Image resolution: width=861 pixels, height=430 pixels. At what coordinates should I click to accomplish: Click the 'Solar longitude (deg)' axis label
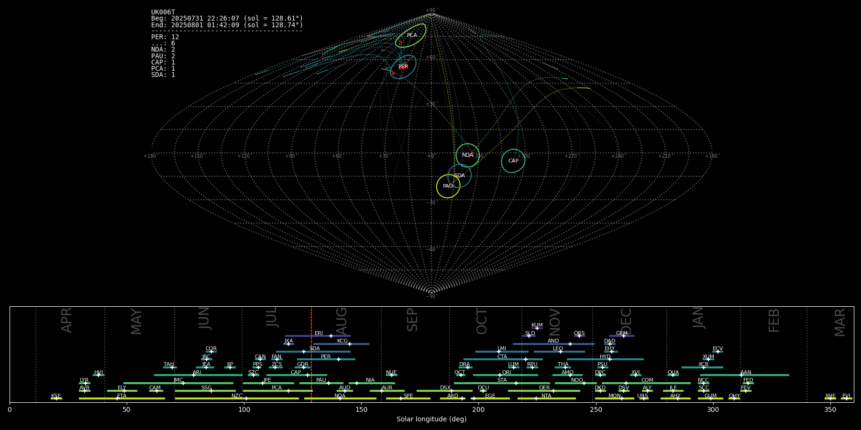coord(431,419)
